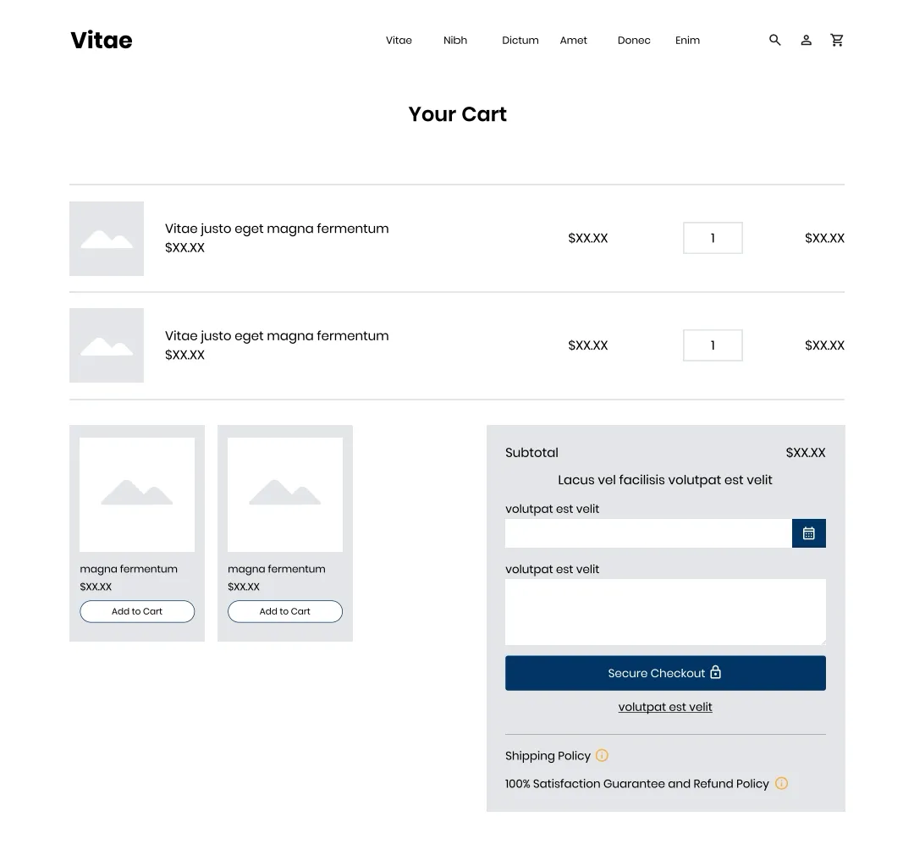Click the first recommended product name 'magna fermentum'
Image resolution: width=914 pixels, height=855 pixels.
pyautogui.click(x=129, y=569)
